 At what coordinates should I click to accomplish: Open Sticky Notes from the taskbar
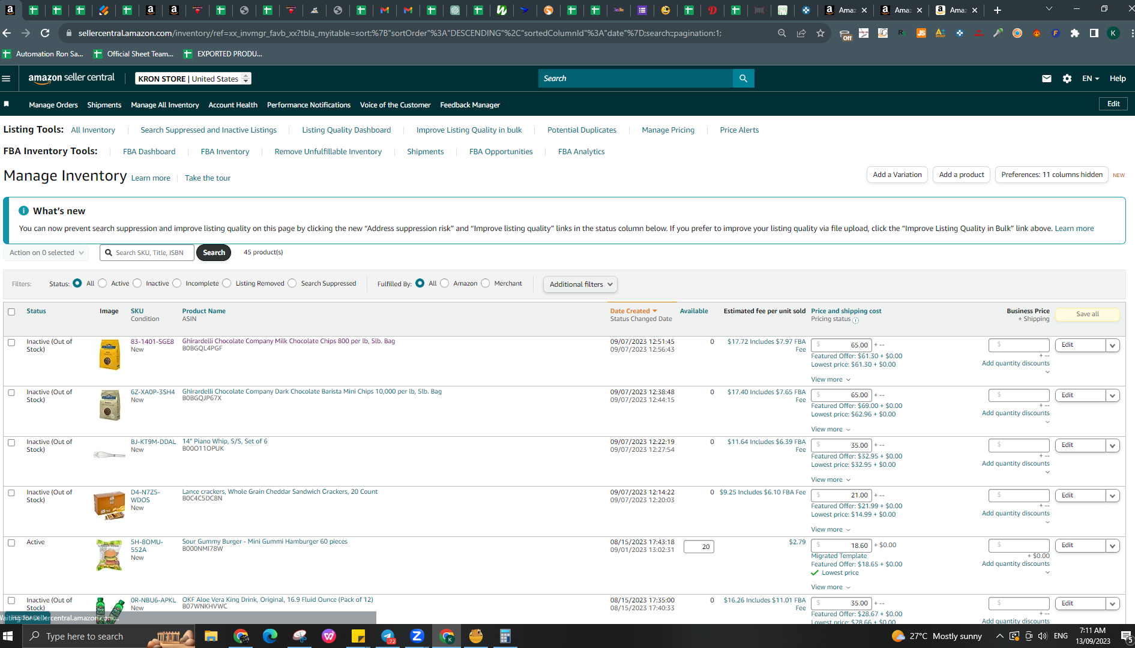click(x=358, y=636)
